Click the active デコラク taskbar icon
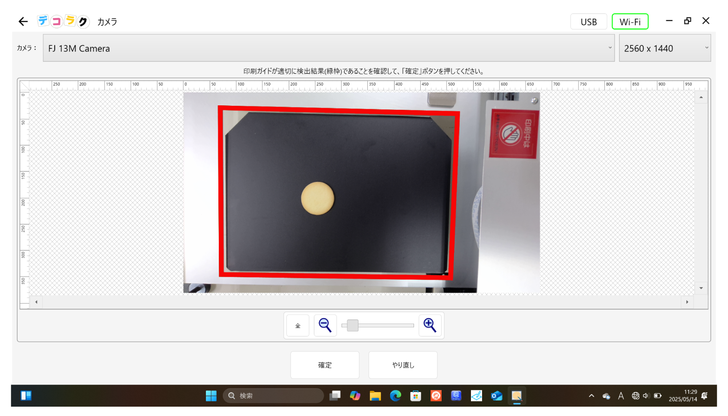 (x=517, y=396)
